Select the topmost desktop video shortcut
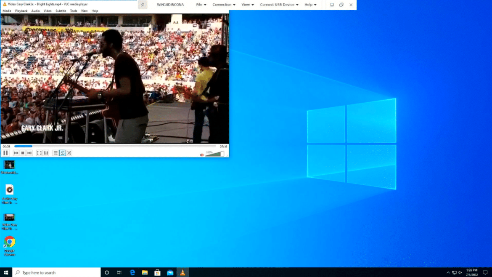492x277 pixels. pos(9,167)
